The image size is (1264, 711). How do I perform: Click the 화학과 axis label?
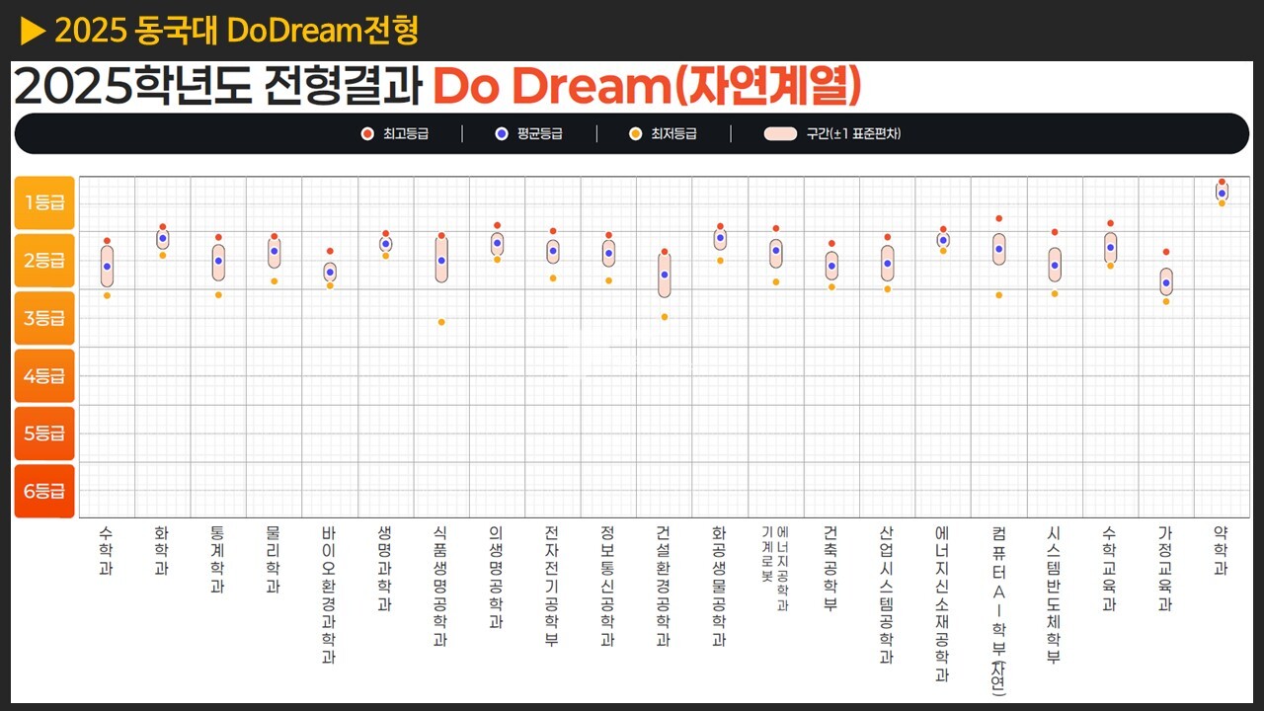coord(161,550)
